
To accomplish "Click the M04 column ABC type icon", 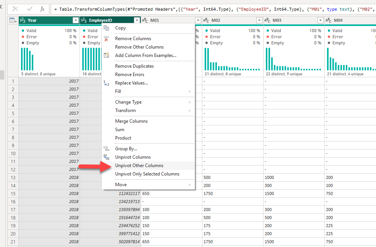I will pos(329,20).
